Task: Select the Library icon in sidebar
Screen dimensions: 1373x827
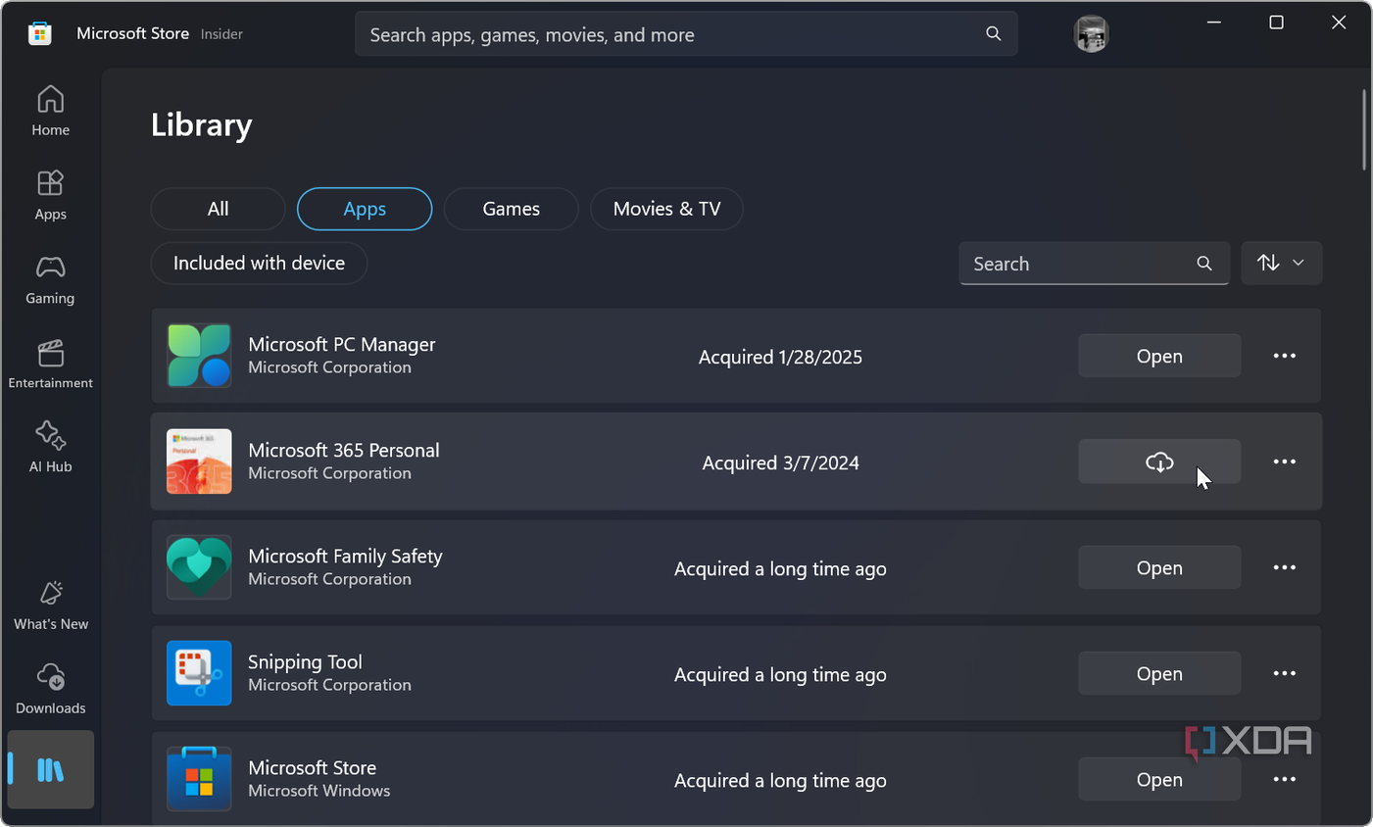Action: pyautogui.click(x=50, y=770)
